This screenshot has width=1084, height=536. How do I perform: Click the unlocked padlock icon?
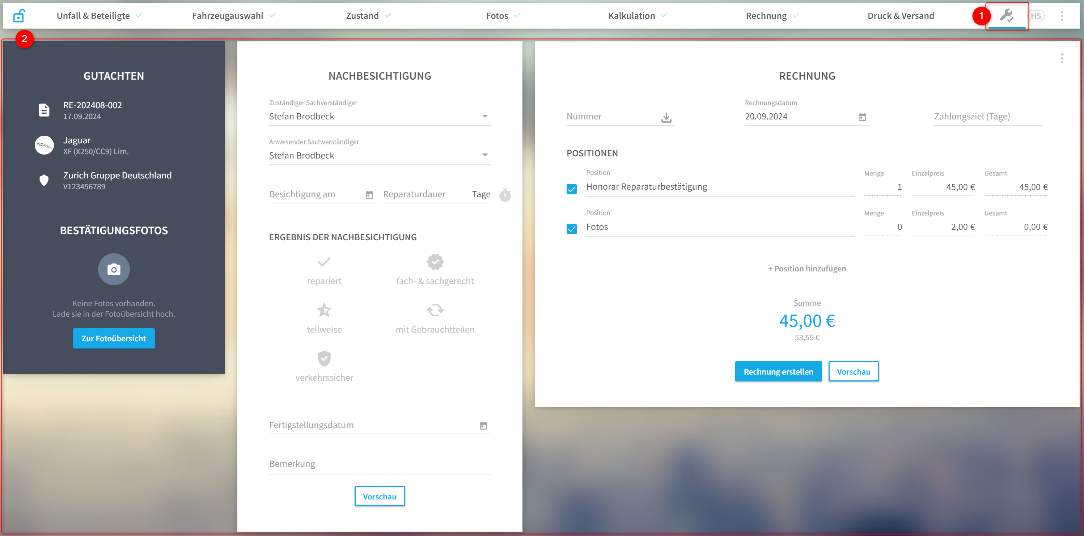tap(19, 16)
